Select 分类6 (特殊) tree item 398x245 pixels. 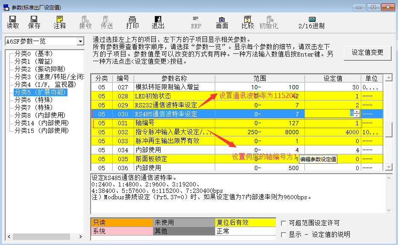tap(33, 100)
